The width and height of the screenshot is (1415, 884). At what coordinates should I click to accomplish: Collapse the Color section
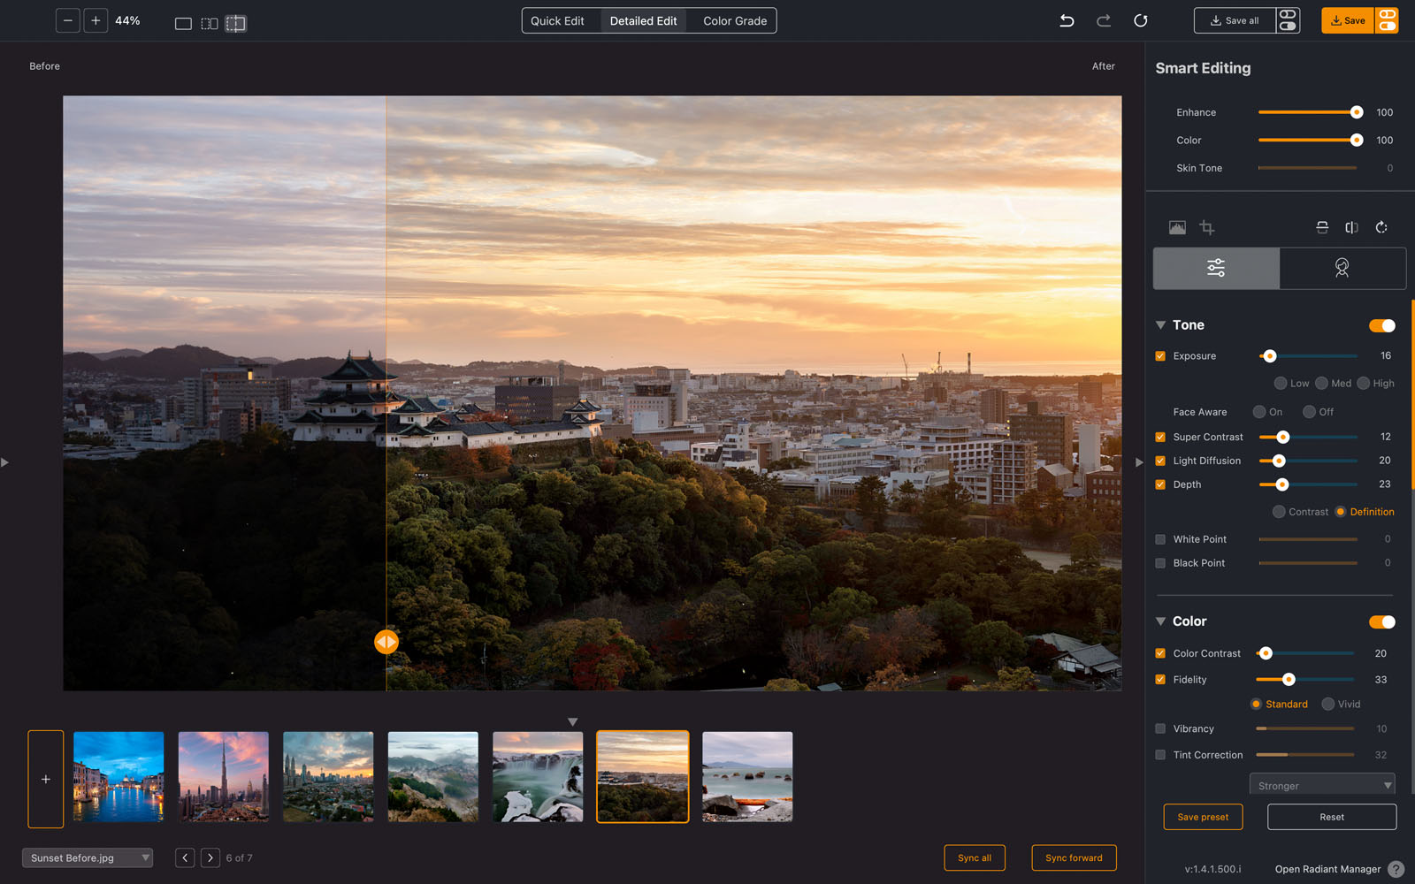(x=1161, y=621)
